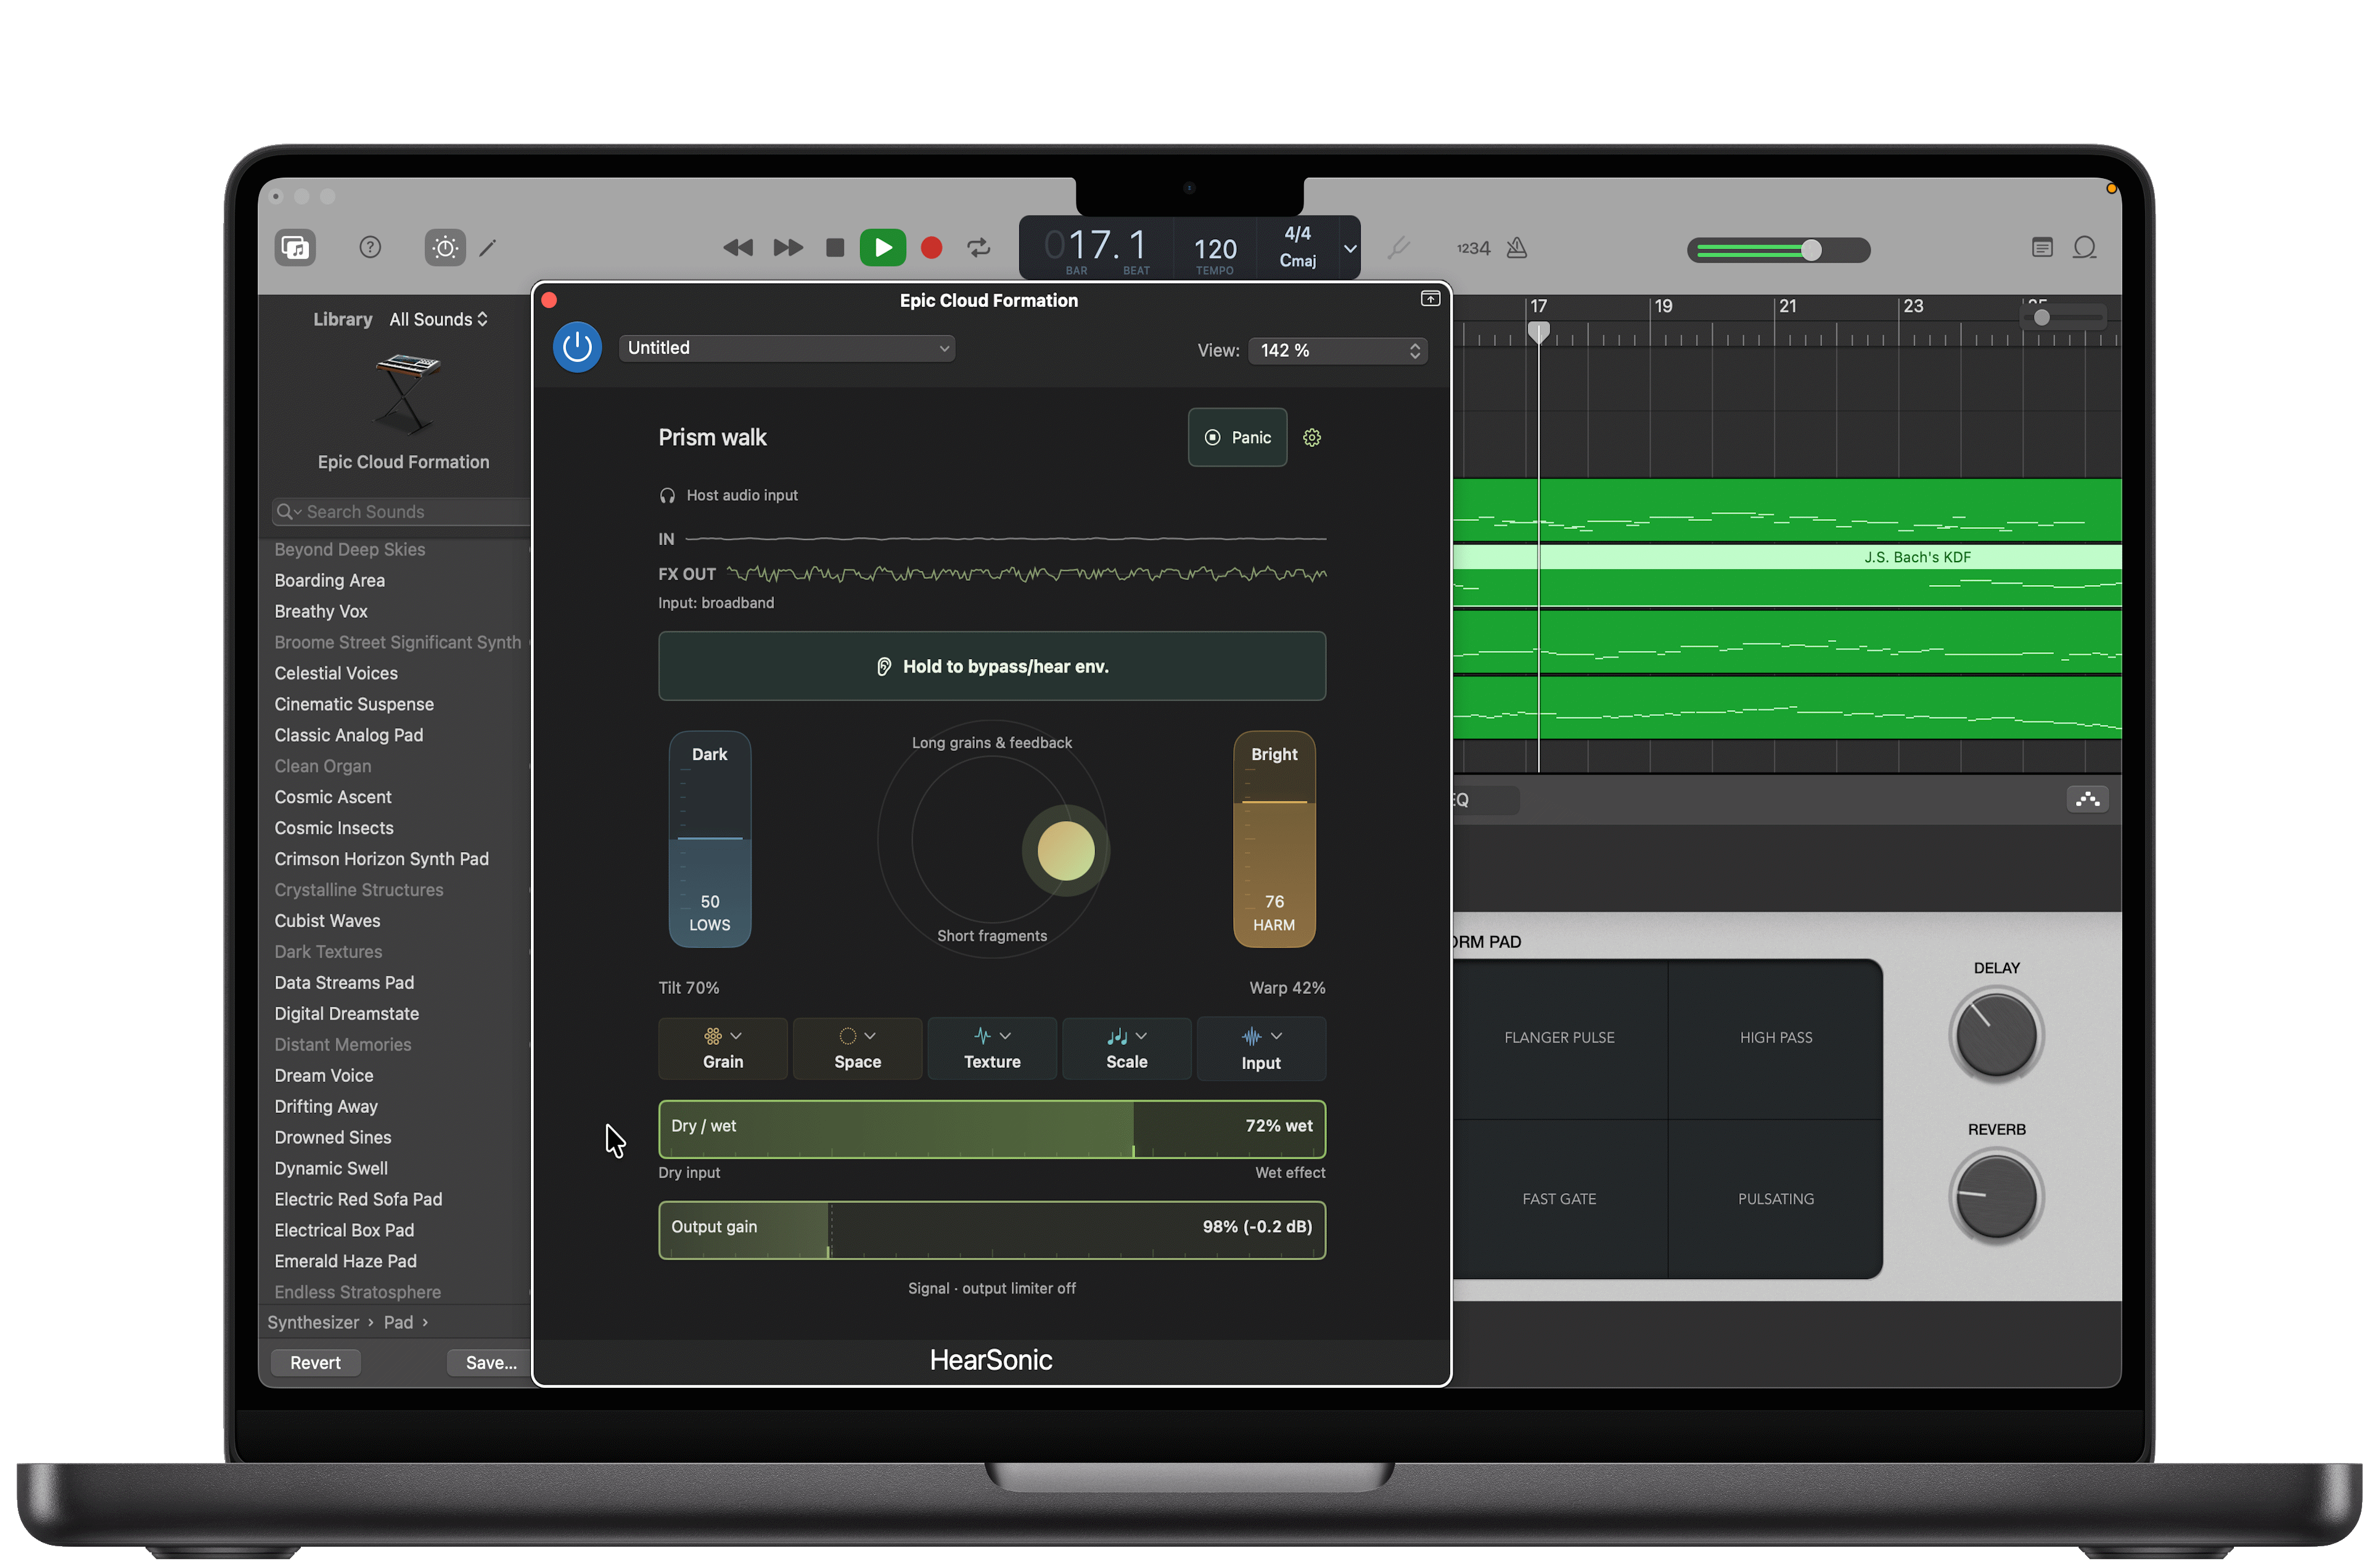Expand the Scale section
Viewport: 2380px width, 1566px height.
pos(1127,1048)
